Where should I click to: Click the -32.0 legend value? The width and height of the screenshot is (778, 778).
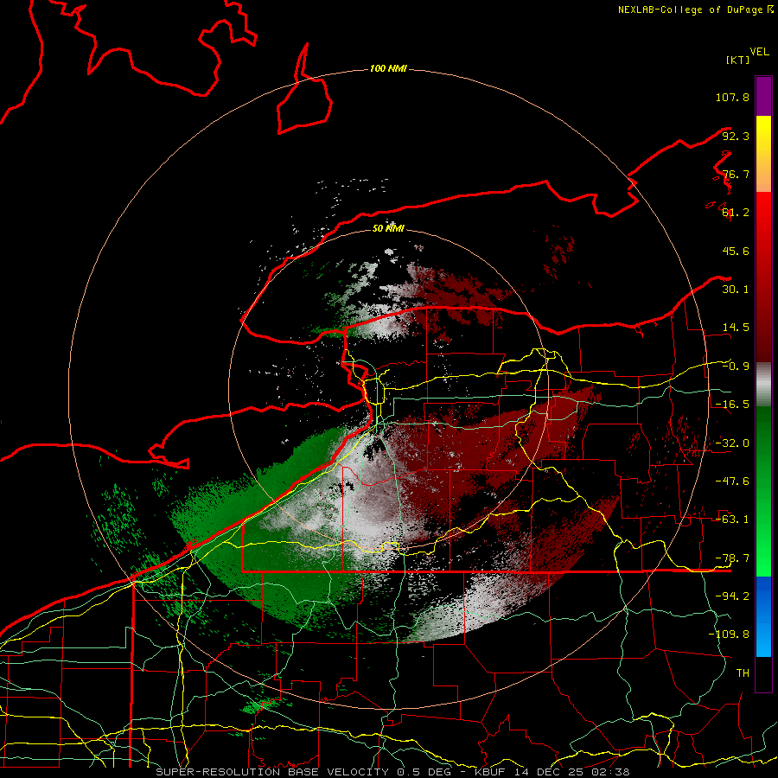732,443
